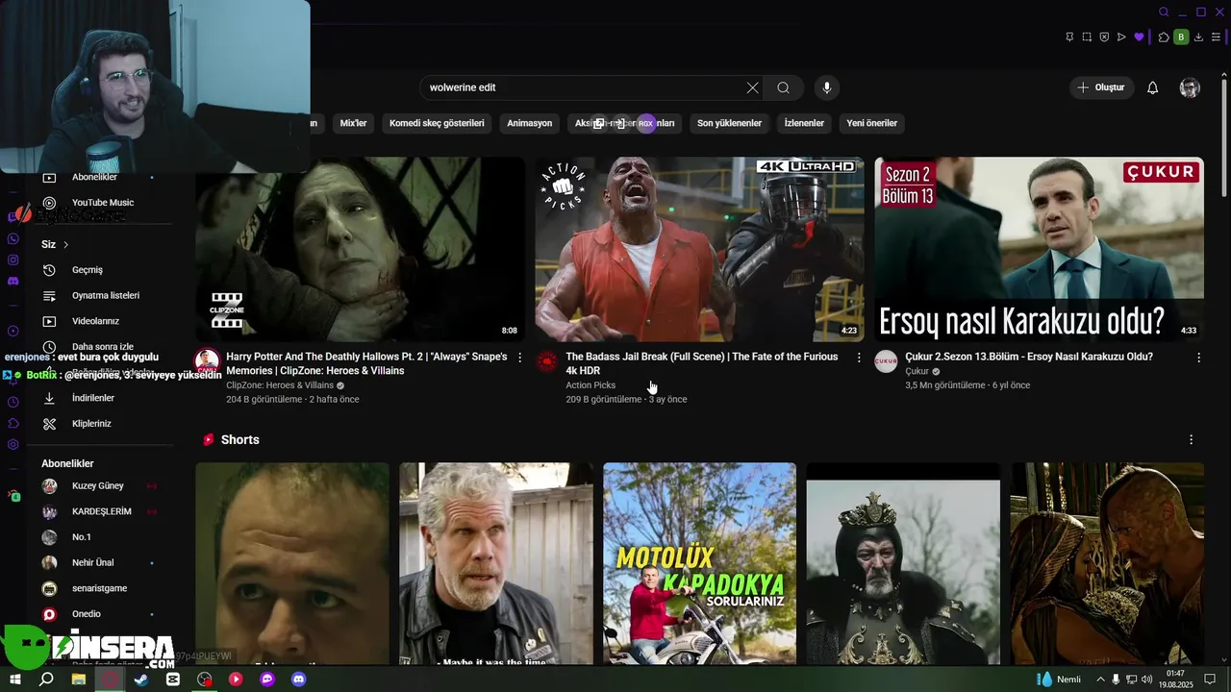Open browser easy setup sliders icon
This screenshot has width=1231, height=692.
[x=1216, y=37]
